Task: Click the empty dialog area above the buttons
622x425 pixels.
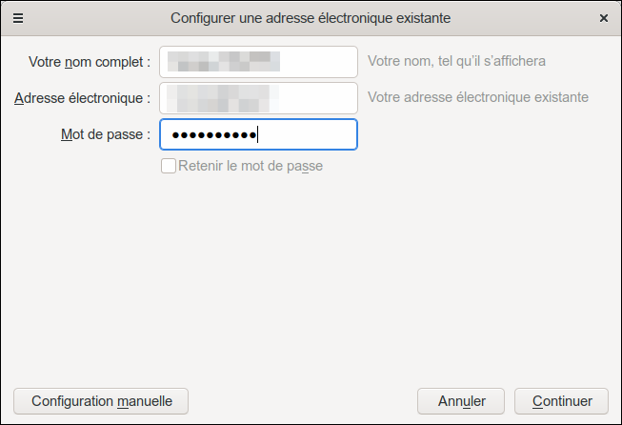Action: pyautogui.click(x=311, y=286)
